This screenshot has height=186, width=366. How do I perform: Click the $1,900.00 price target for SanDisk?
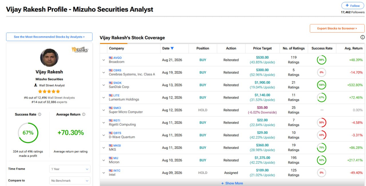coord(262,83)
